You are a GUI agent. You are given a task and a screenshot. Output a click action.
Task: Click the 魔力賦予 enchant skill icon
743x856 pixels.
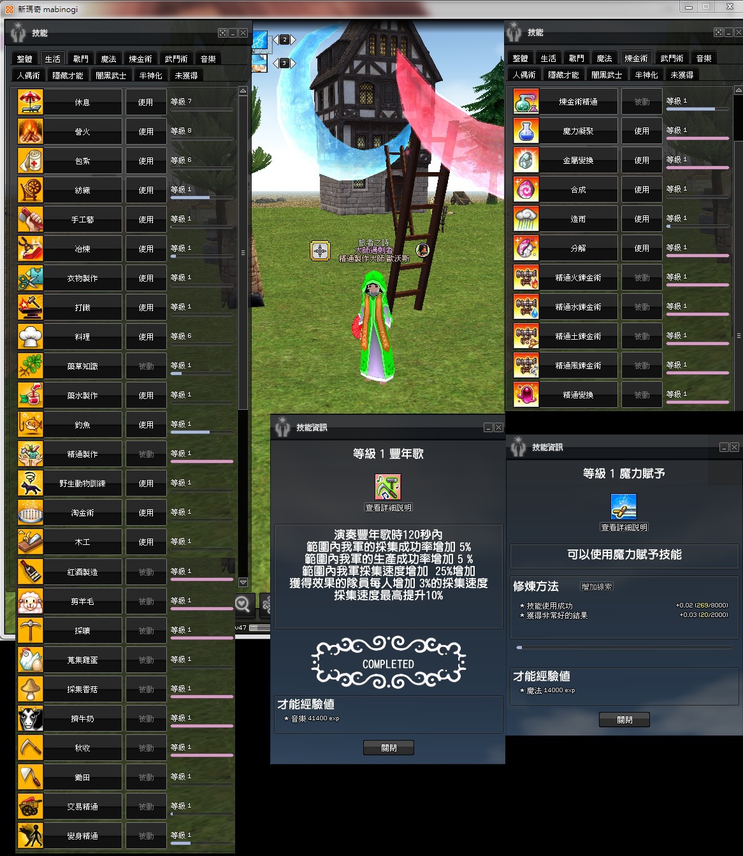click(624, 507)
